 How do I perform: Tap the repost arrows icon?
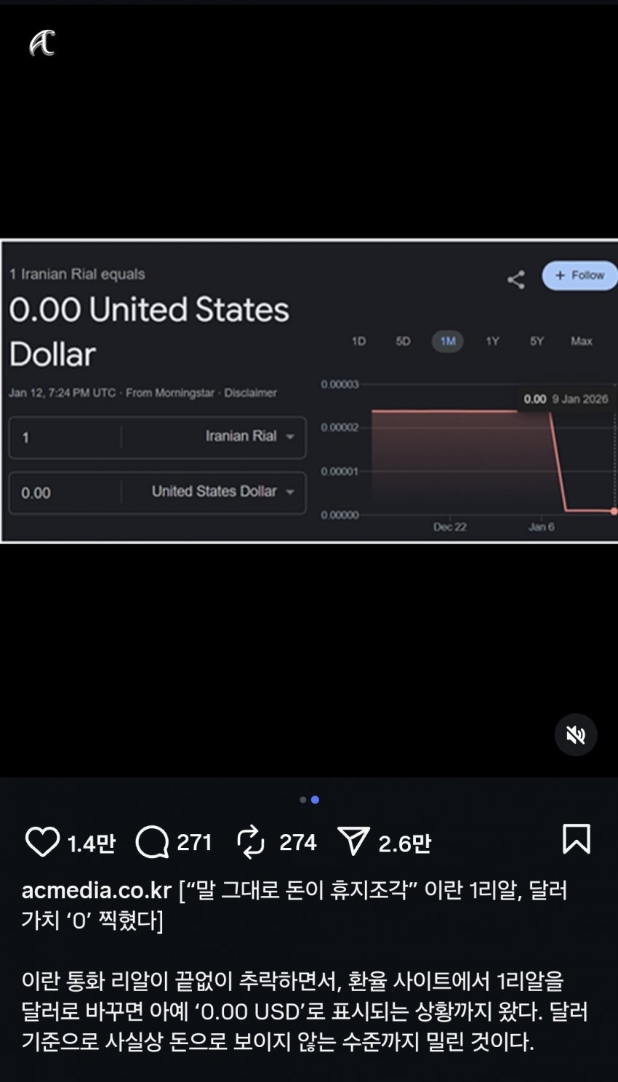(251, 842)
